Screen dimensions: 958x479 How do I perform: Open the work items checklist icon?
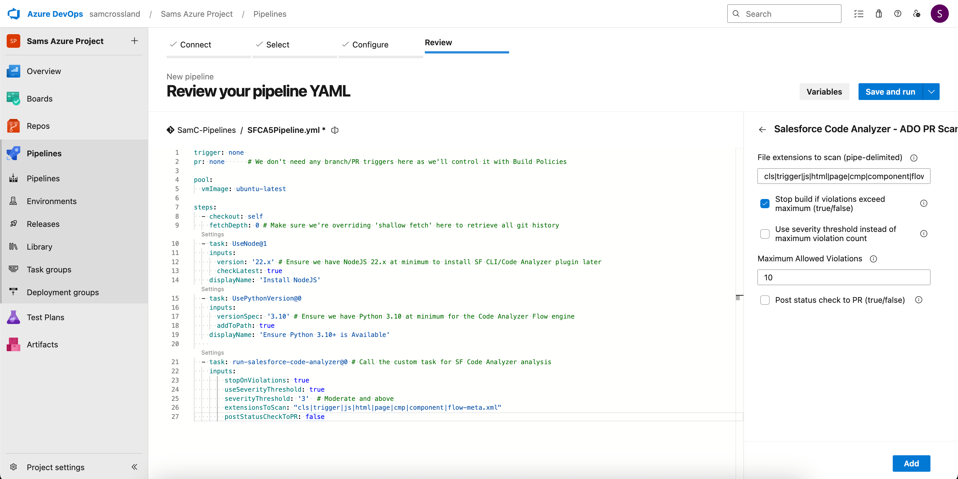pyautogui.click(x=859, y=14)
